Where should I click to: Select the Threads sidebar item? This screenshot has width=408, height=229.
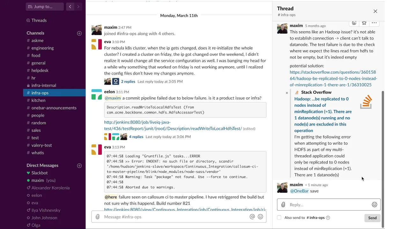pyautogui.click(x=39, y=20)
